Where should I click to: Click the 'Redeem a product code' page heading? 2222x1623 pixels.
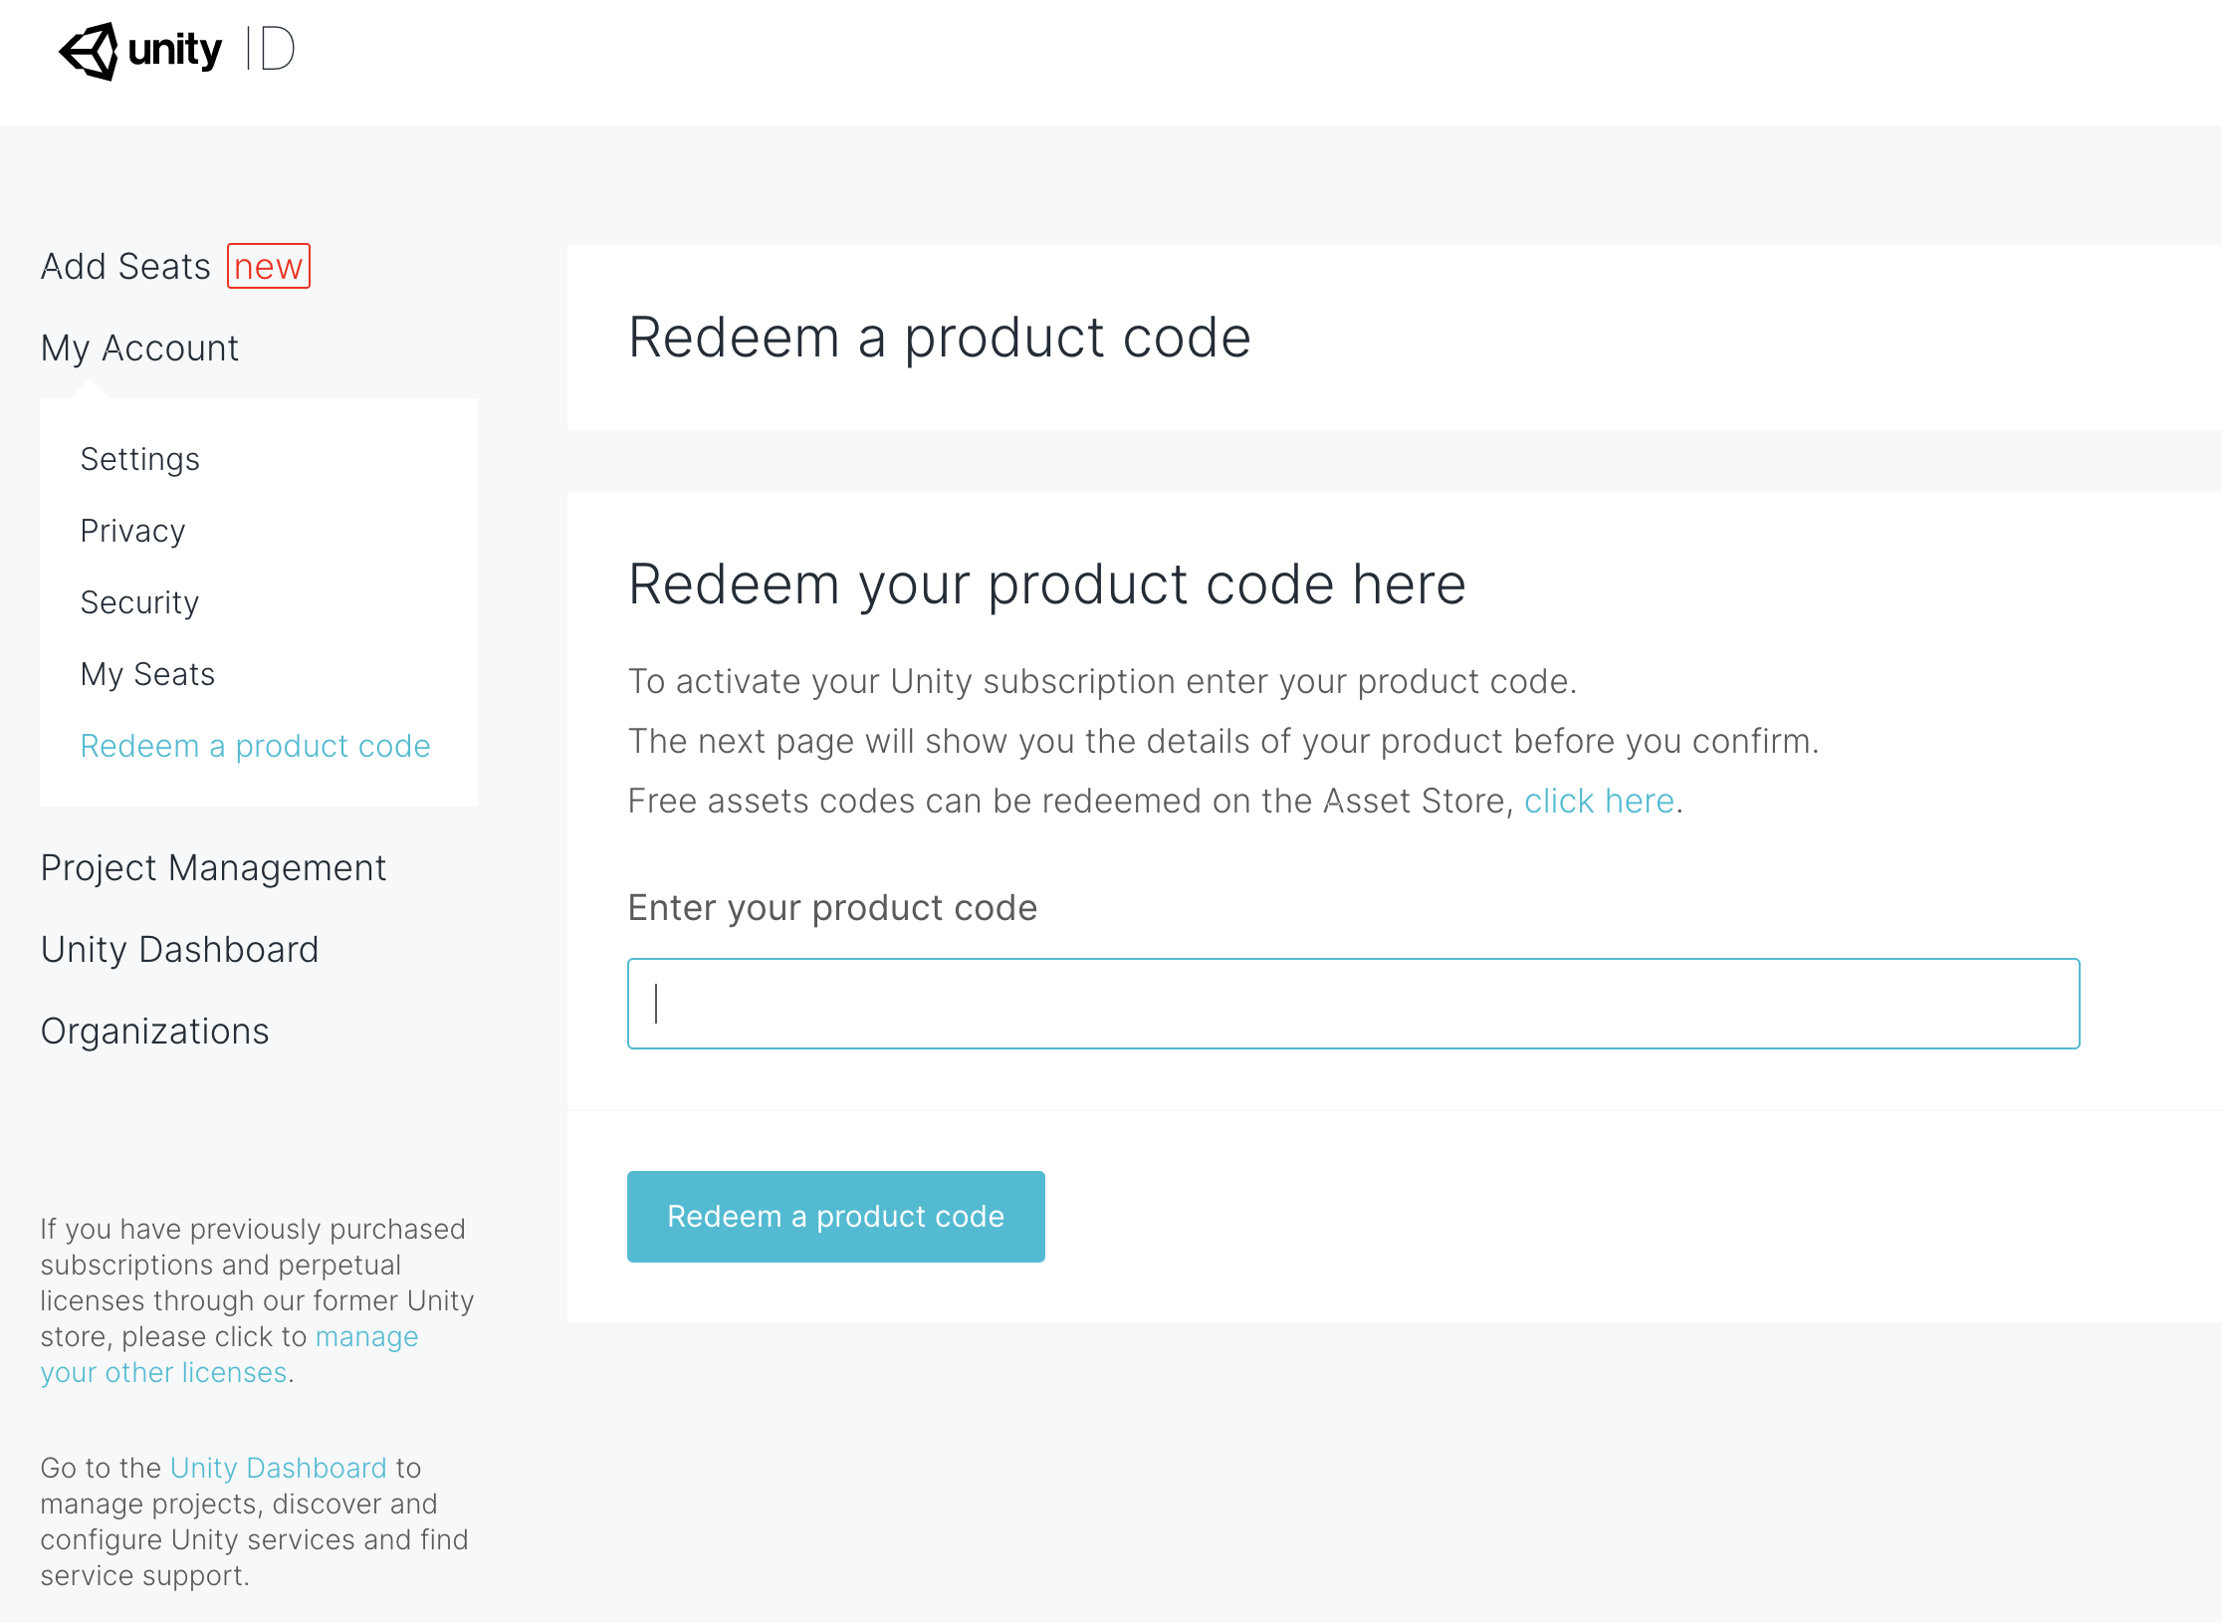coord(940,338)
